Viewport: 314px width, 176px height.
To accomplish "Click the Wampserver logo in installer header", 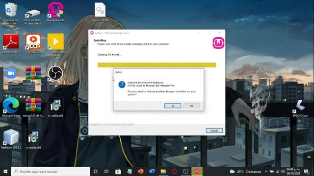I will [218, 43].
